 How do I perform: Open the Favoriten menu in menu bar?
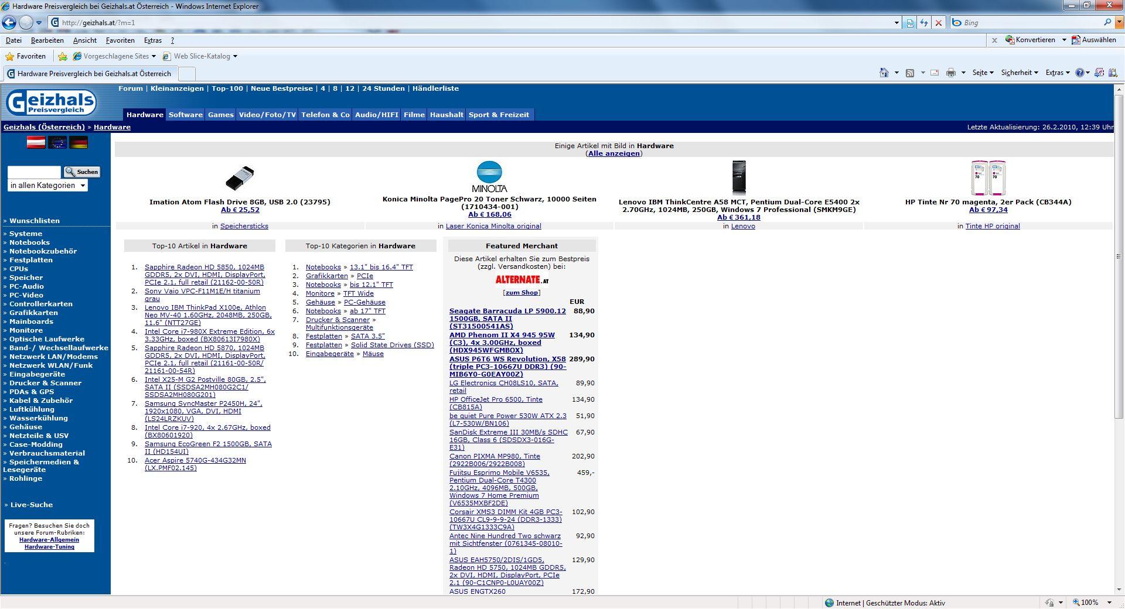pos(120,40)
